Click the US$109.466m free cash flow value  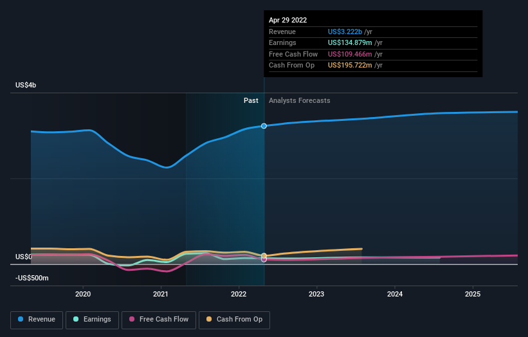pyautogui.click(x=350, y=54)
